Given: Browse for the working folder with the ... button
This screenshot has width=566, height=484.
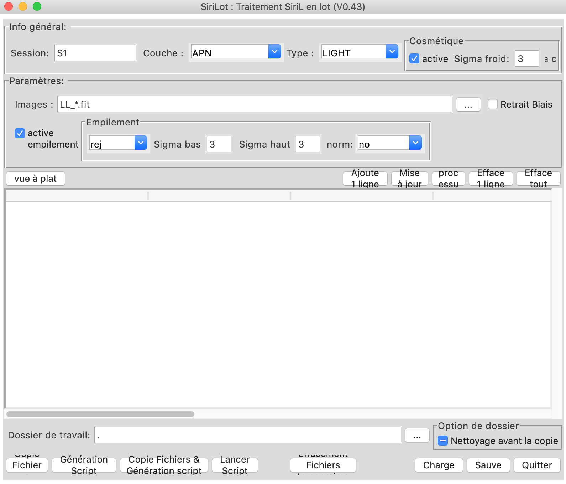Looking at the screenshot, I should [x=417, y=435].
